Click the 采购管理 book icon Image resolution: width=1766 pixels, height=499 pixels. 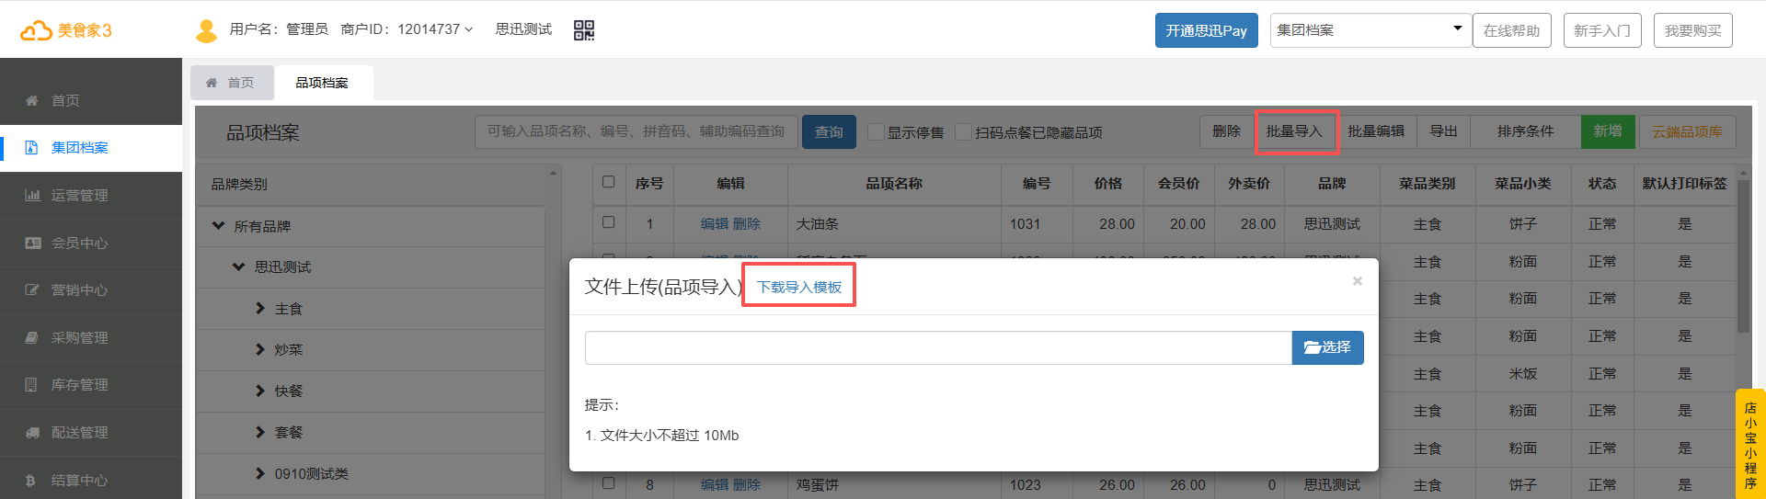tap(32, 337)
